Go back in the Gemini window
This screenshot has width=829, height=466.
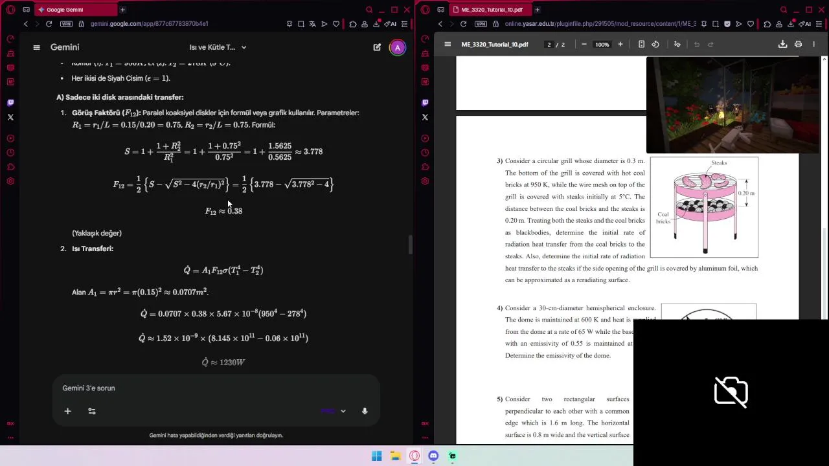26,24
